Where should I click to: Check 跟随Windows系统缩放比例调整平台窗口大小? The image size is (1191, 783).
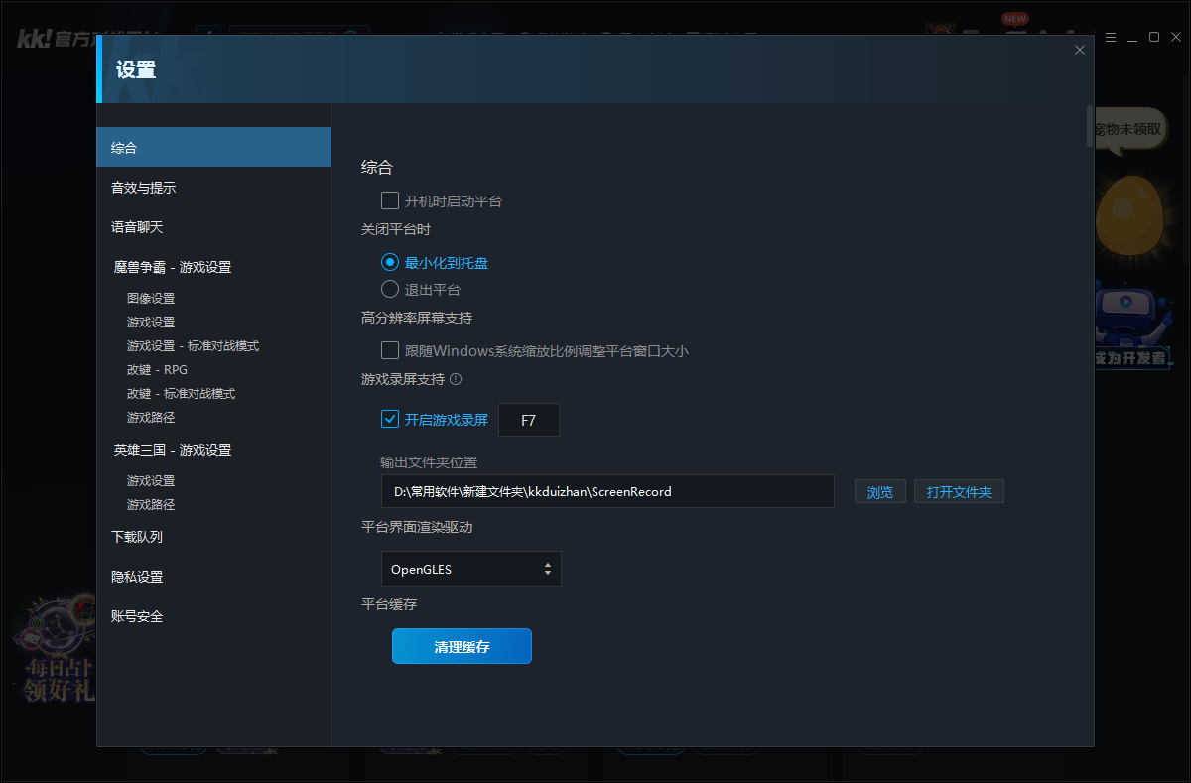point(390,350)
